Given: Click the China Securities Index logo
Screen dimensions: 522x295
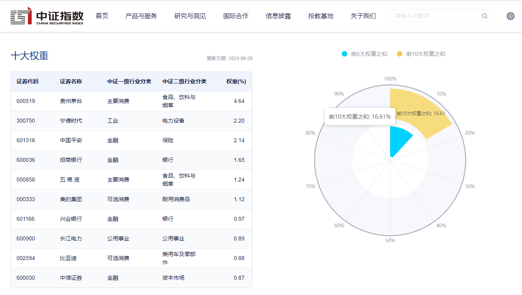Looking at the screenshot, I should tap(47, 16).
